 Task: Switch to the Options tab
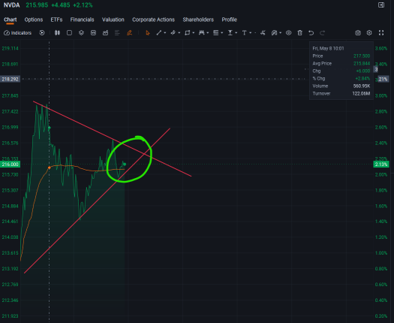click(x=34, y=20)
